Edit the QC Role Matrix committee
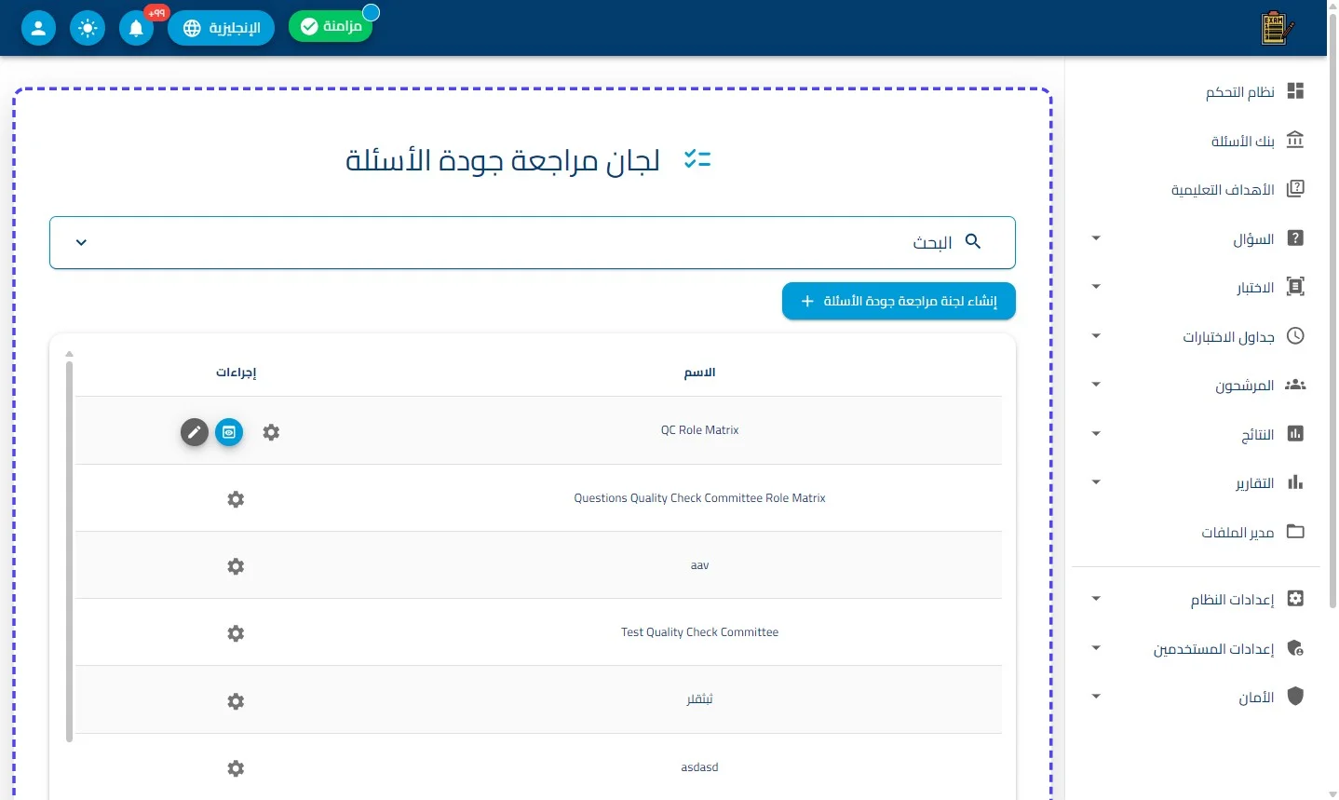The width and height of the screenshot is (1339, 800). pyautogui.click(x=195, y=432)
